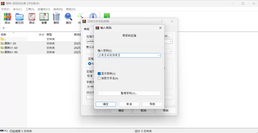Click the 整理密码(O)... button
The width and height of the screenshot is (258, 133).
pyautogui.click(x=129, y=93)
